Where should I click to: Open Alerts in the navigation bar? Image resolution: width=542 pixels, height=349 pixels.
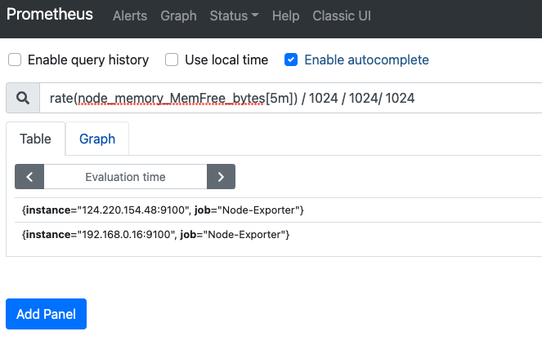click(130, 15)
